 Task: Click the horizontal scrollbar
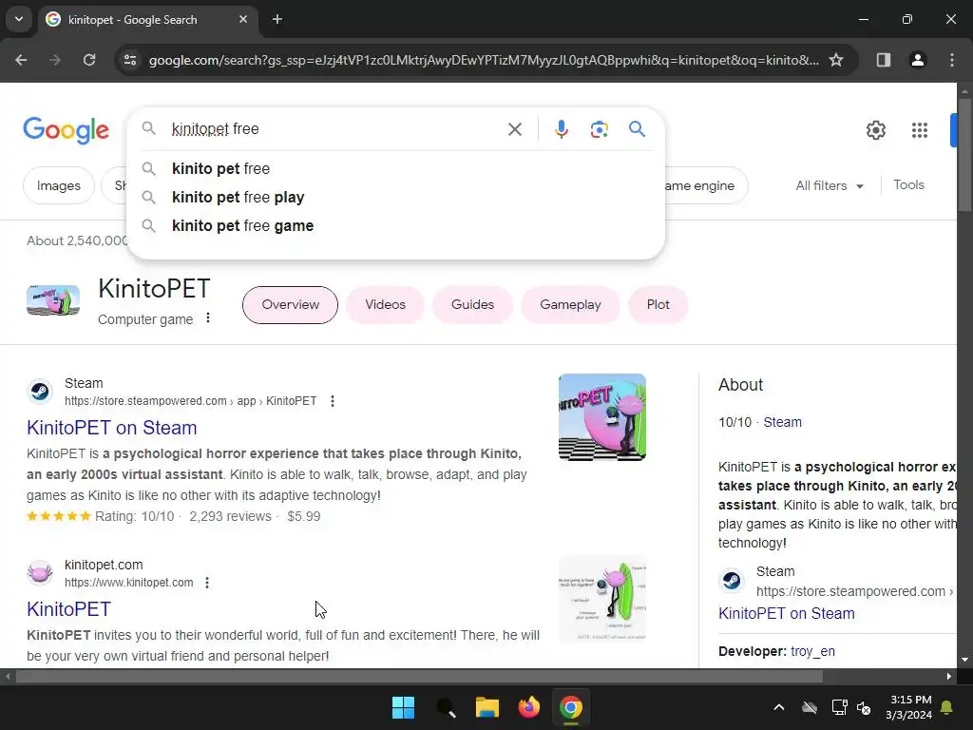coord(419,677)
